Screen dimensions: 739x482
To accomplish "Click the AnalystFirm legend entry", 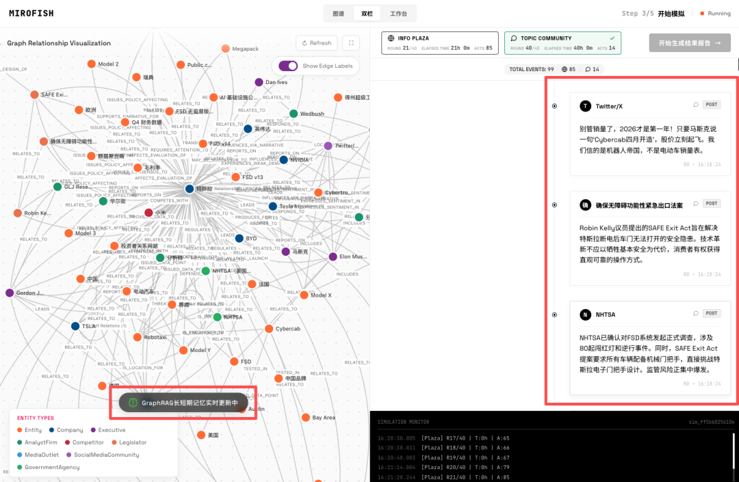I will pyautogui.click(x=37, y=442).
